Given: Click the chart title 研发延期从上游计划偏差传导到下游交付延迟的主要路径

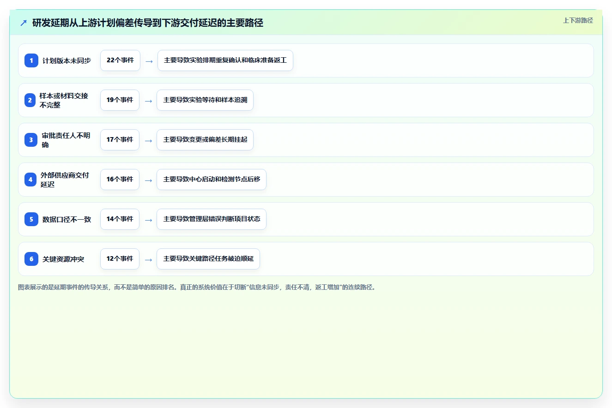Looking at the screenshot, I should point(148,23).
